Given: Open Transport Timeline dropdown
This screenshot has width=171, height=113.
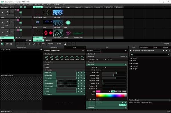Looking at the screenshot, I should pos(124,56).
